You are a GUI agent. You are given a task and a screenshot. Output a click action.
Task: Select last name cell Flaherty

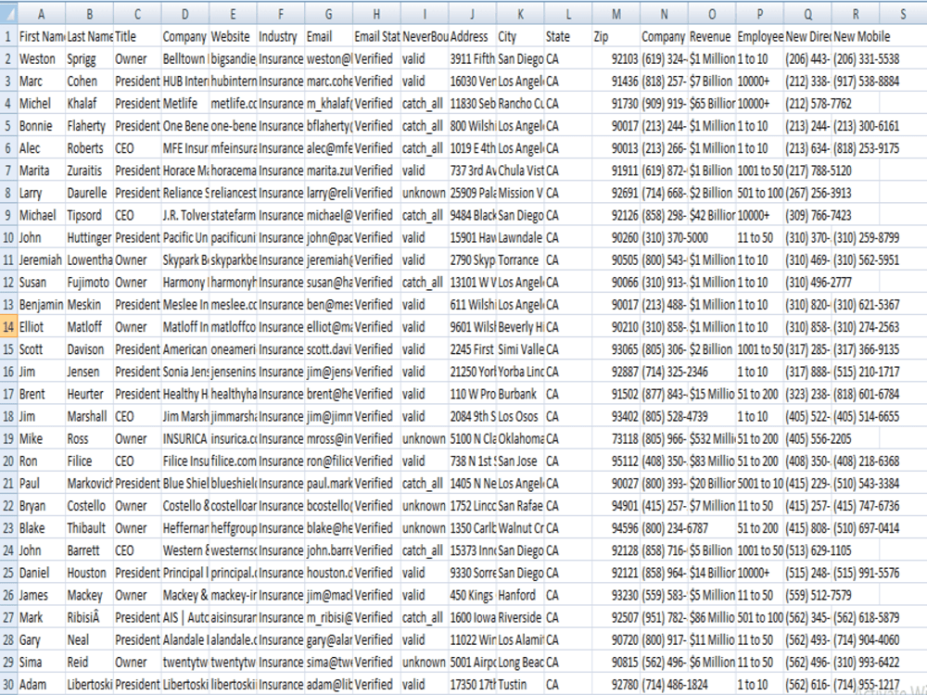pos(89,126)
